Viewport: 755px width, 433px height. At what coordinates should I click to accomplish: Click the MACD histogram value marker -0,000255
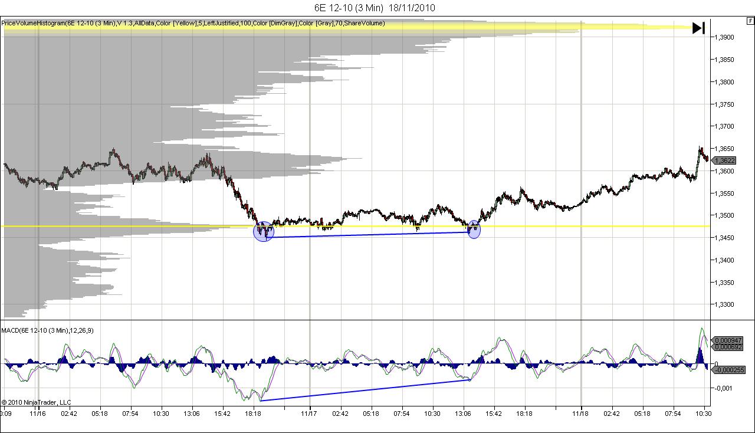coord(728,370)
